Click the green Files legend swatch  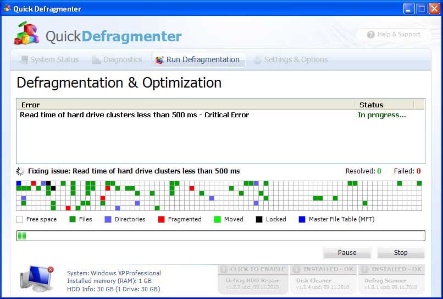tap(73, 219)
